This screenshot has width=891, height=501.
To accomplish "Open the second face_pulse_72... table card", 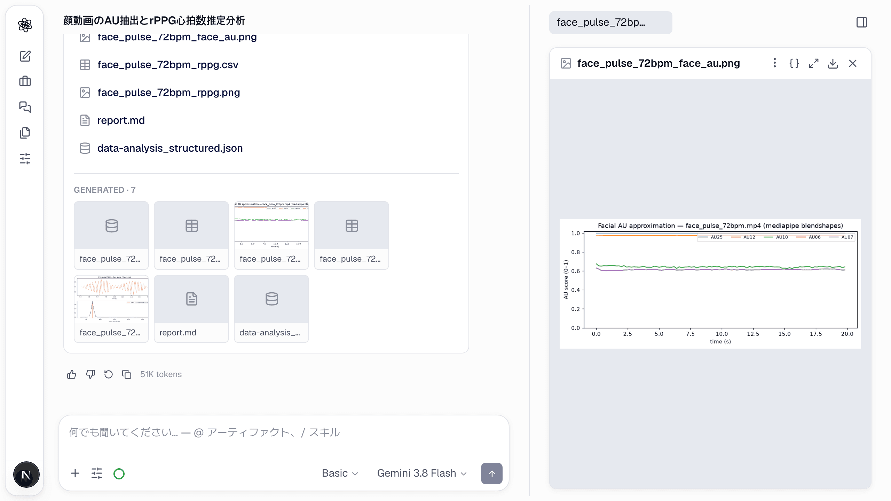I will click(191, 235).
